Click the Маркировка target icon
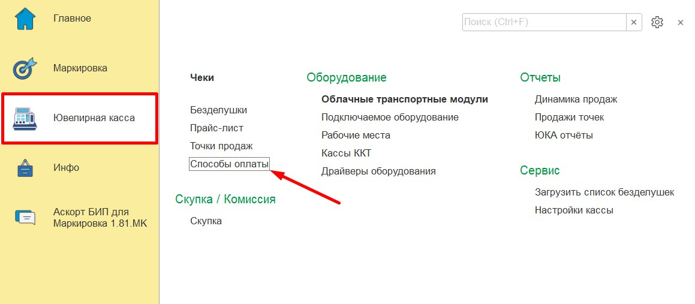Screen dimensions: 695x304 (25, 69)
